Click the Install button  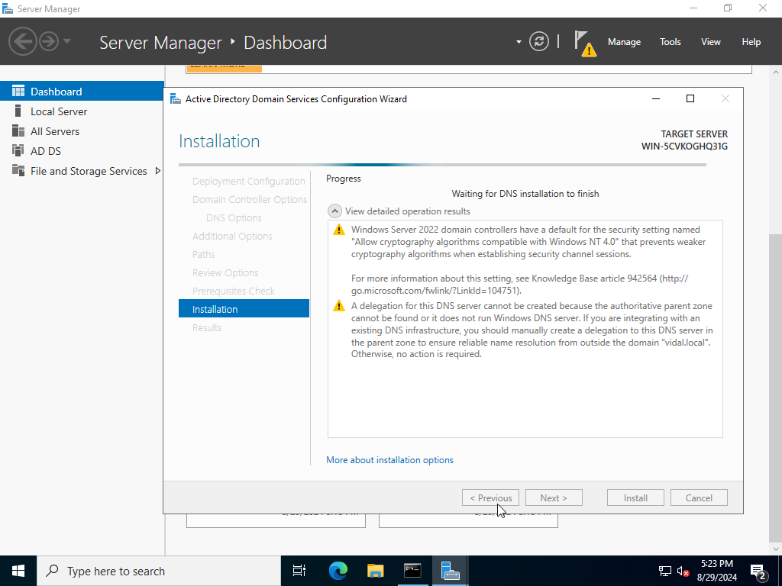[x=635, y=497]
